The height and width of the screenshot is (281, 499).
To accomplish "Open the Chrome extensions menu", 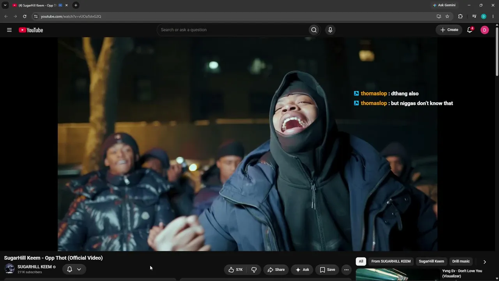I will click(460, 16).
